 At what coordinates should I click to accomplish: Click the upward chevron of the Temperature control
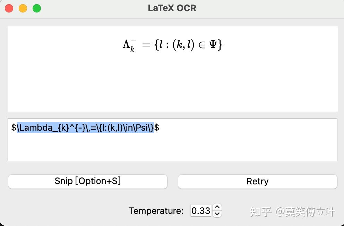coord(217,208)
